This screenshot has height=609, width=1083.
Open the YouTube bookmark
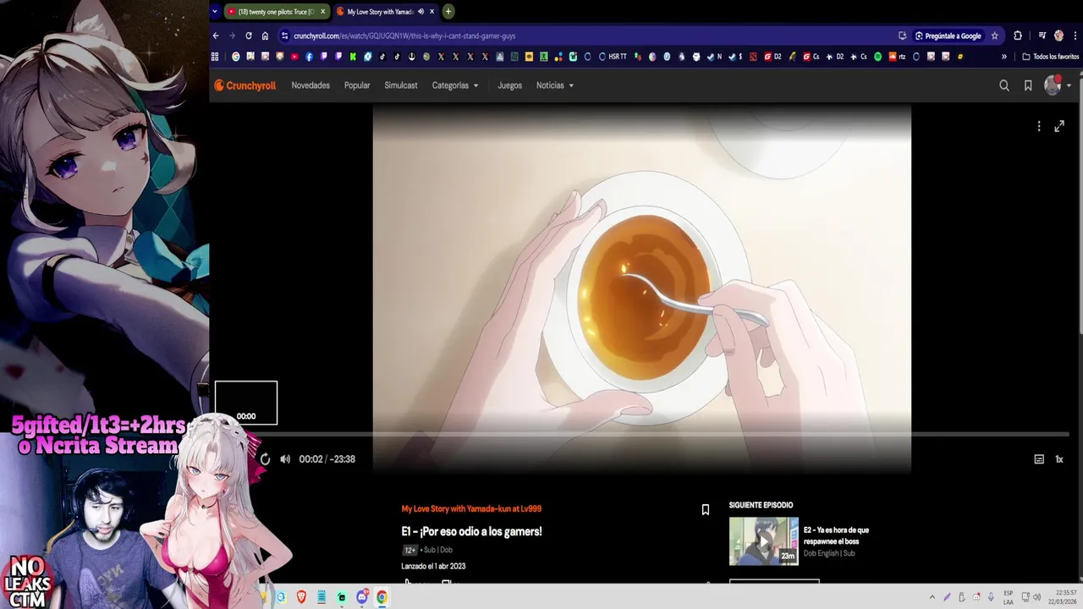coord(294,57)
